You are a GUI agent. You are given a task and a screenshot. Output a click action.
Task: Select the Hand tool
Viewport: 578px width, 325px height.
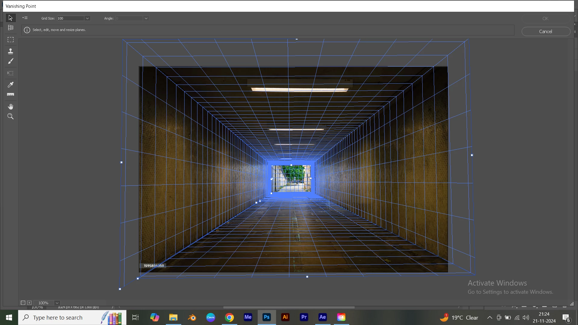pos(11,107)
